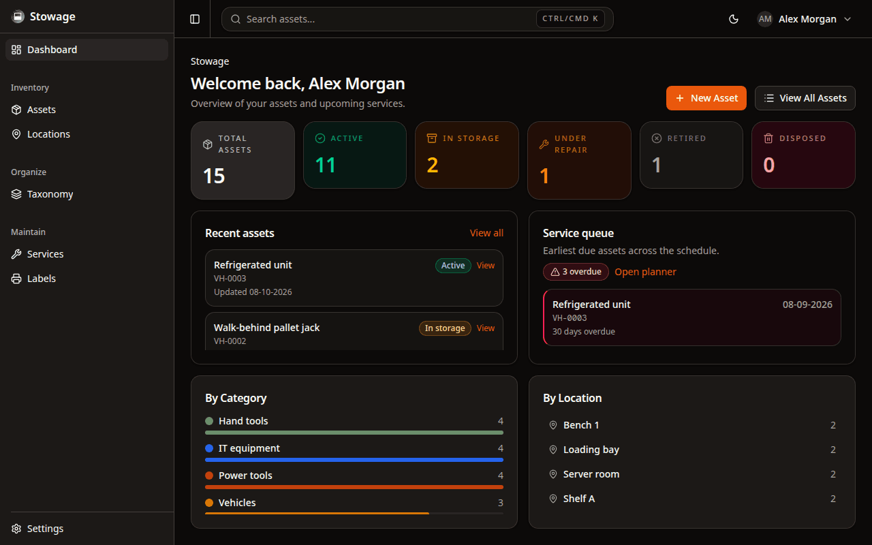Click the Active status badge
This screenshot has height=545, width=872.
(x=453, y=266)
